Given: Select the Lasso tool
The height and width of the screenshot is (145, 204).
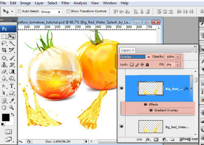Looking at the screenshot, I should pos(4,43).
